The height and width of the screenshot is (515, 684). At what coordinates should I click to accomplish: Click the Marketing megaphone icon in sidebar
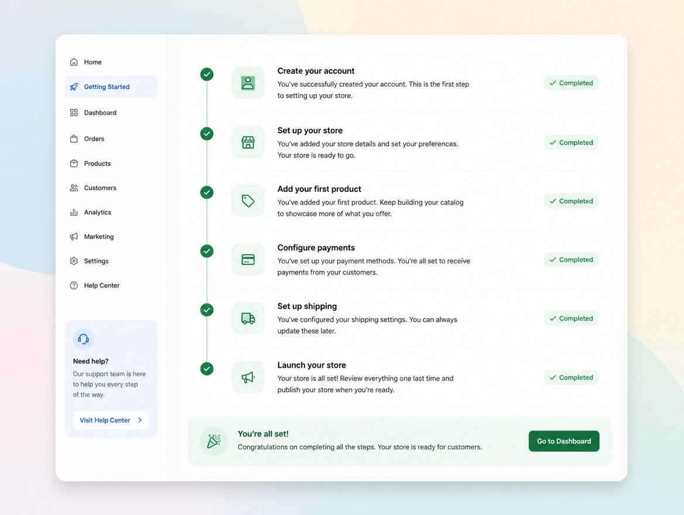tap(74, 237)
